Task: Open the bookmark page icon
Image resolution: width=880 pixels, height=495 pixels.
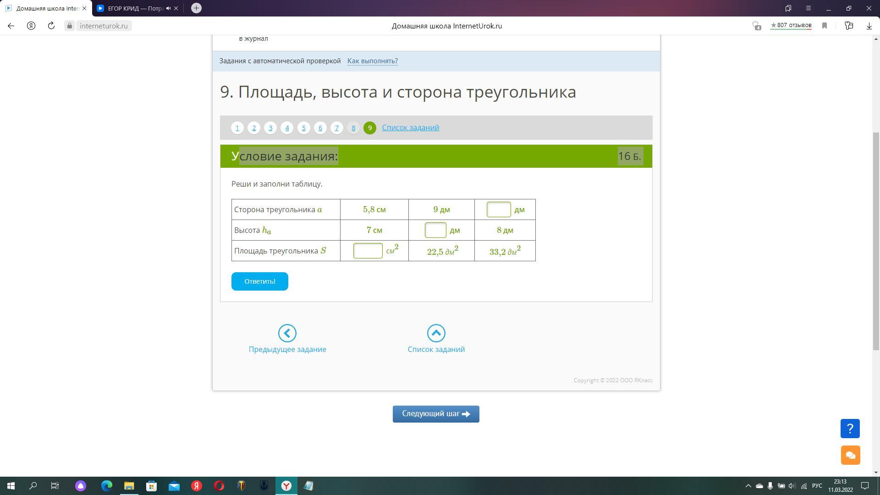Action: 825,26
